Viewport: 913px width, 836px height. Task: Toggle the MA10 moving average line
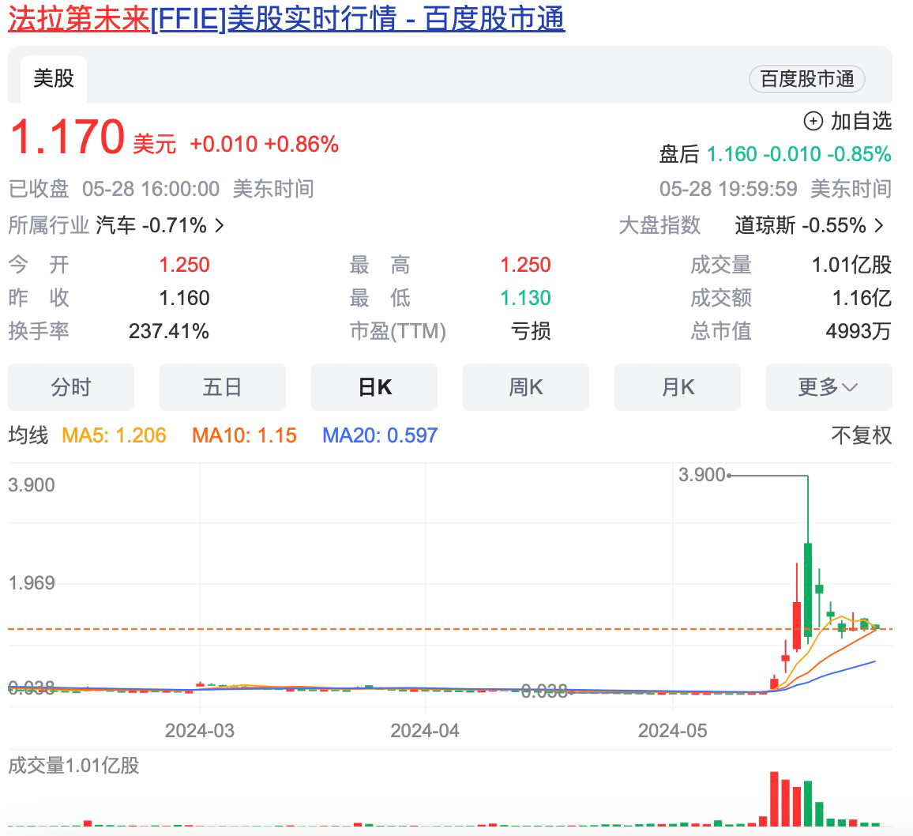(244, 435)
